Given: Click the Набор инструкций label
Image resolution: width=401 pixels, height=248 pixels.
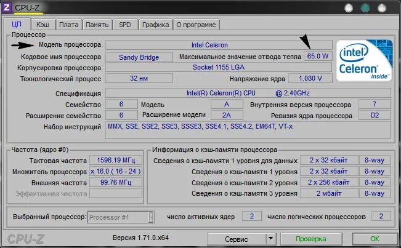Looking at the screenshot, I should click(x=72, y=127).
